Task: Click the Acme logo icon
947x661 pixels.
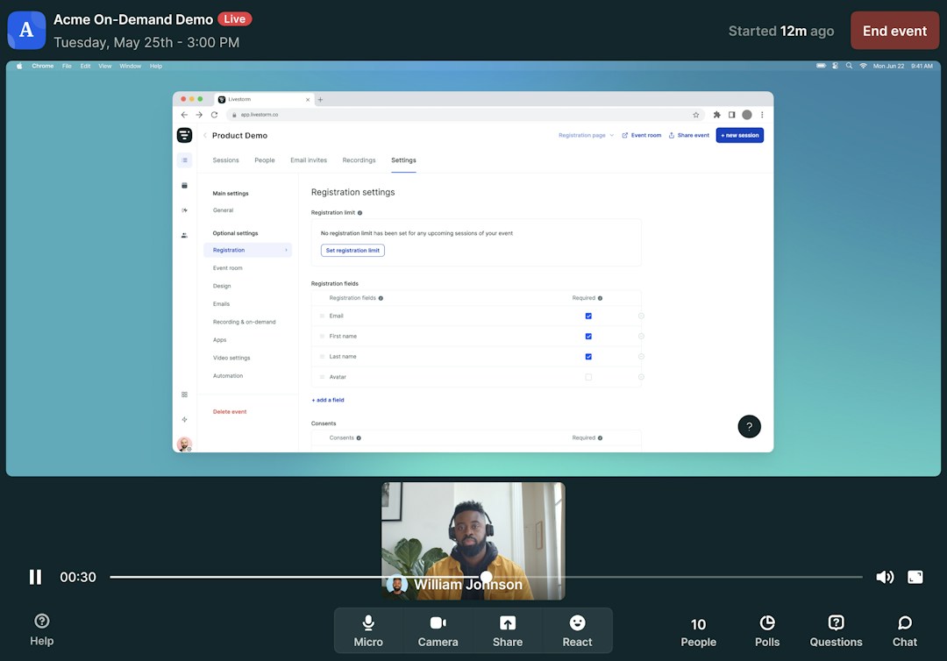Action: click(26, 30)
